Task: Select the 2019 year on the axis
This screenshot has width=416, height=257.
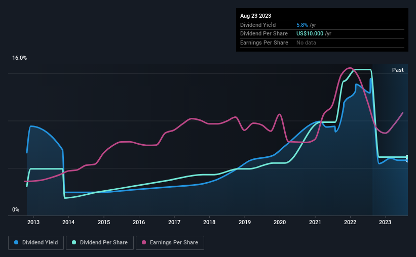Action: click(245, 222)
